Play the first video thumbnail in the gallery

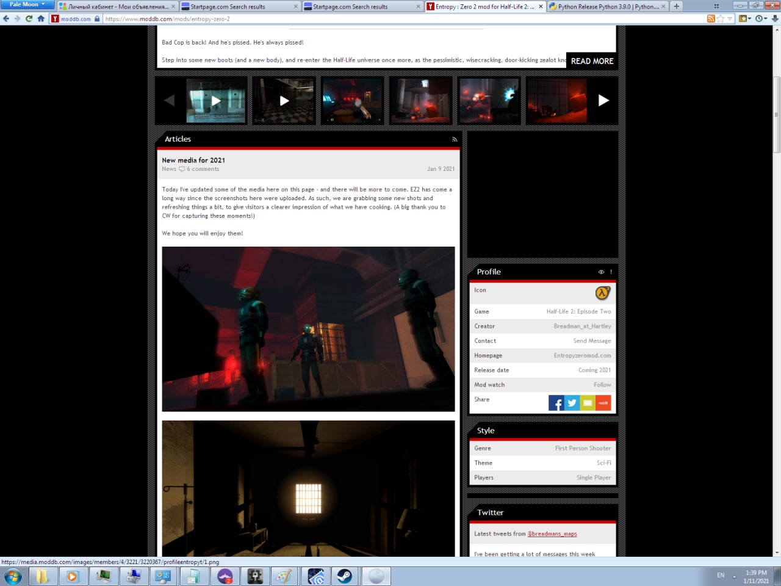coord(216,101)
